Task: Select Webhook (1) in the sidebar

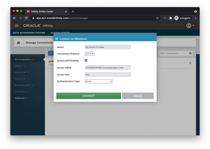Action: click(x=21, y=98)
